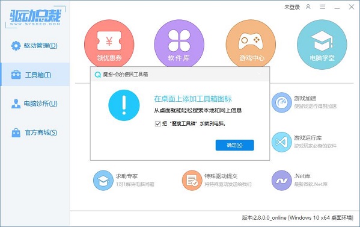Click the 将特殊驱动发送给我们 description
Screen dimensions: 360x227
click(228, 184)
